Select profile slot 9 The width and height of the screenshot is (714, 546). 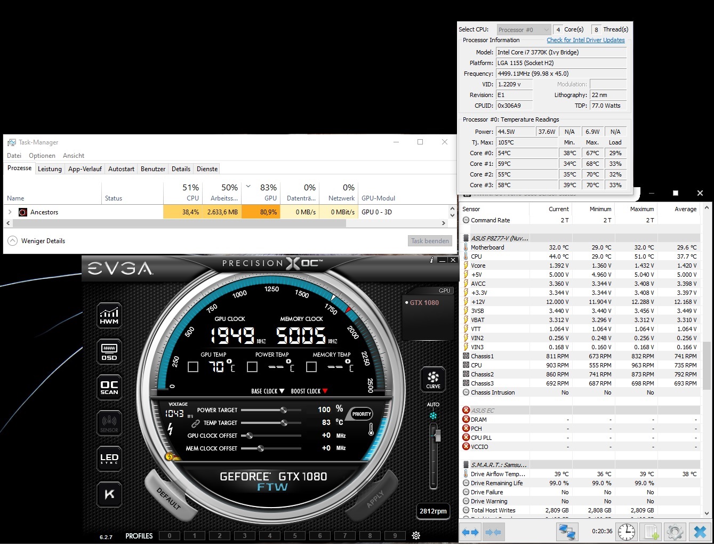click(x=395, y=536)
